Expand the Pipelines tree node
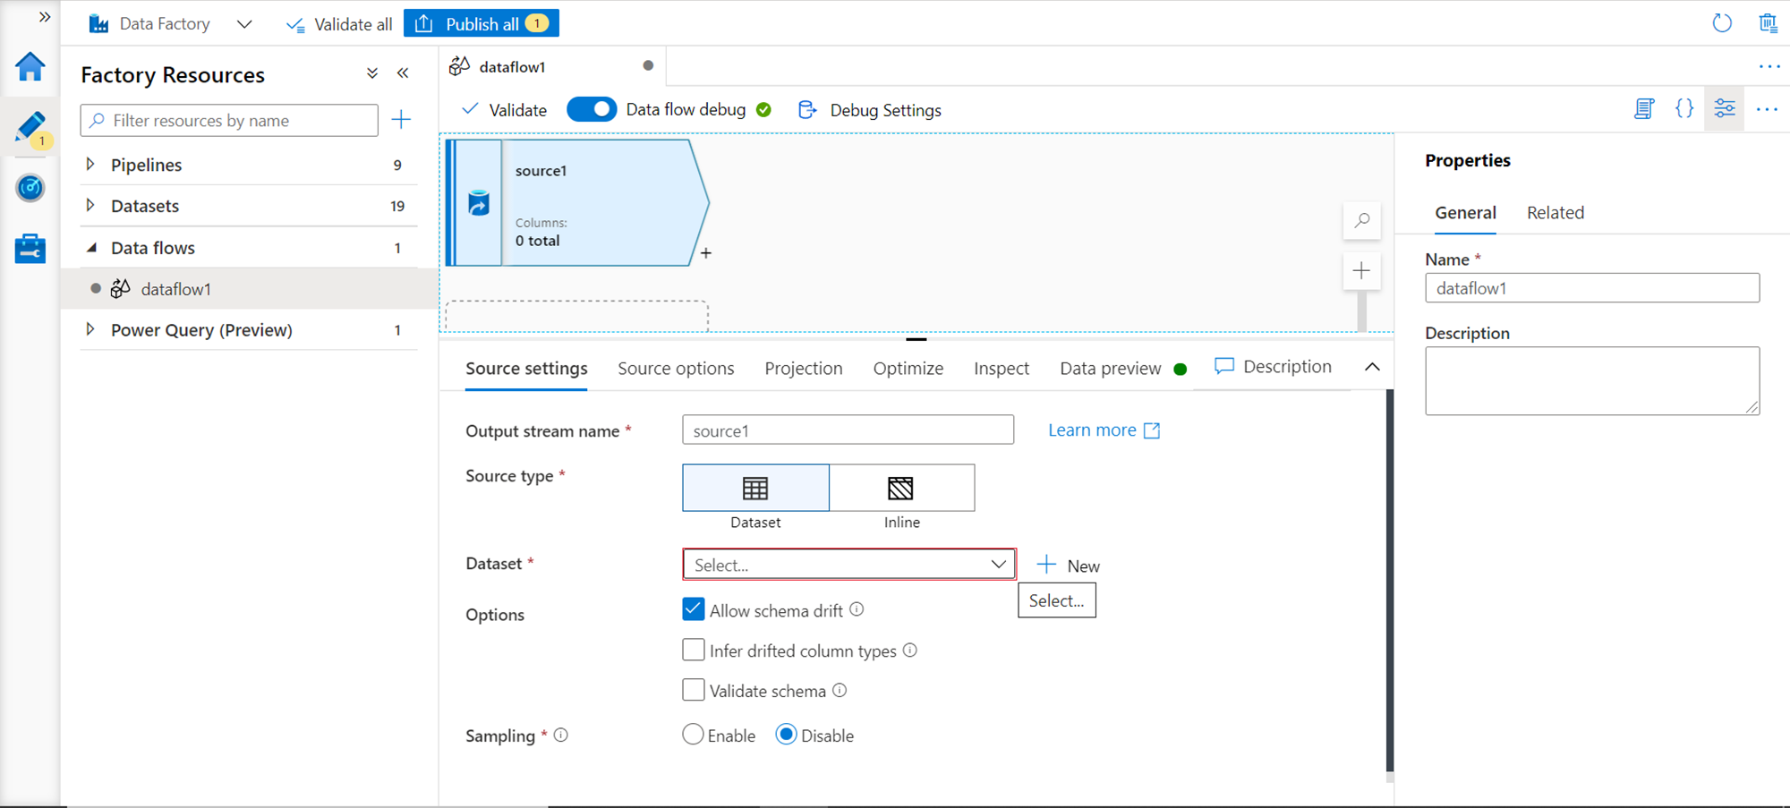Screen dimensions: 1790x808 [x=90, y=165]
